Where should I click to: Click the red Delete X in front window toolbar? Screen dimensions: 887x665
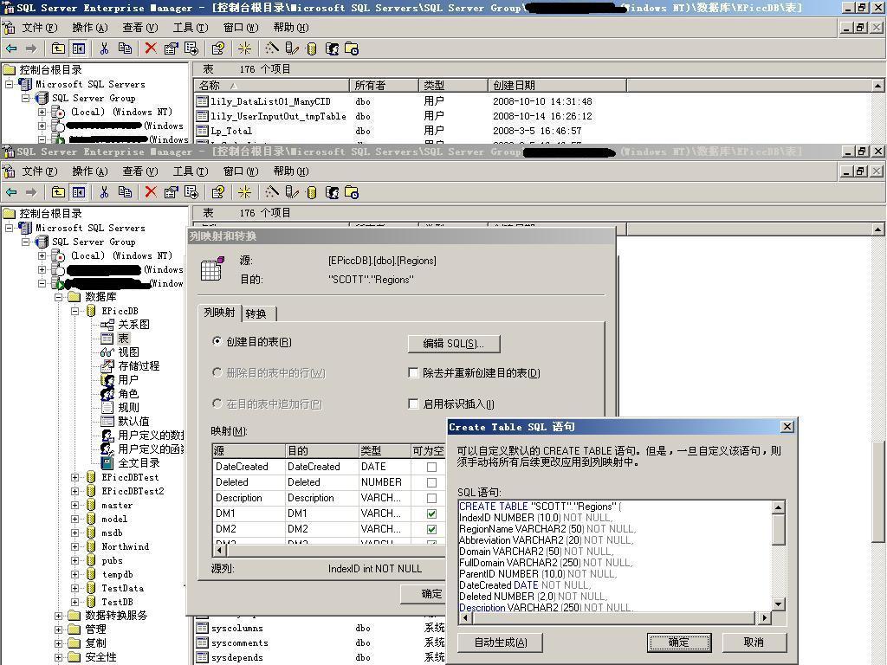coord(151,193)
